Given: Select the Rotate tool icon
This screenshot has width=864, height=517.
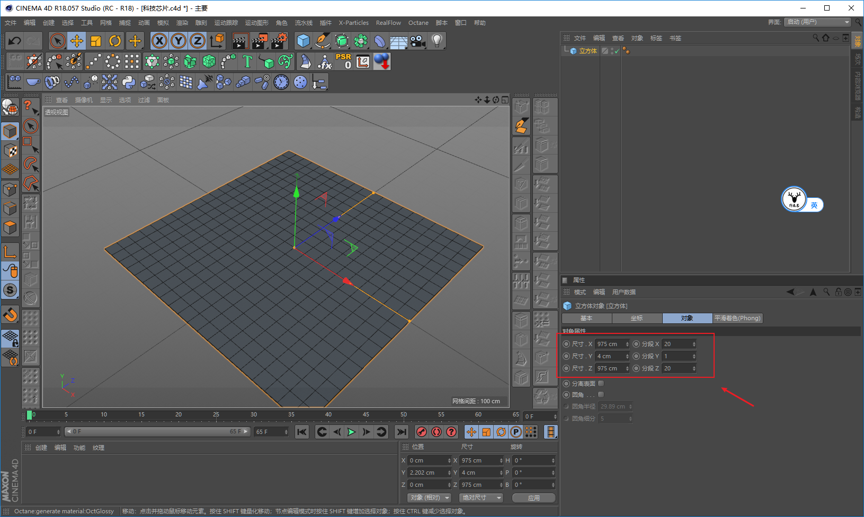Looking at the screenshot, I should tap(115, 41).
